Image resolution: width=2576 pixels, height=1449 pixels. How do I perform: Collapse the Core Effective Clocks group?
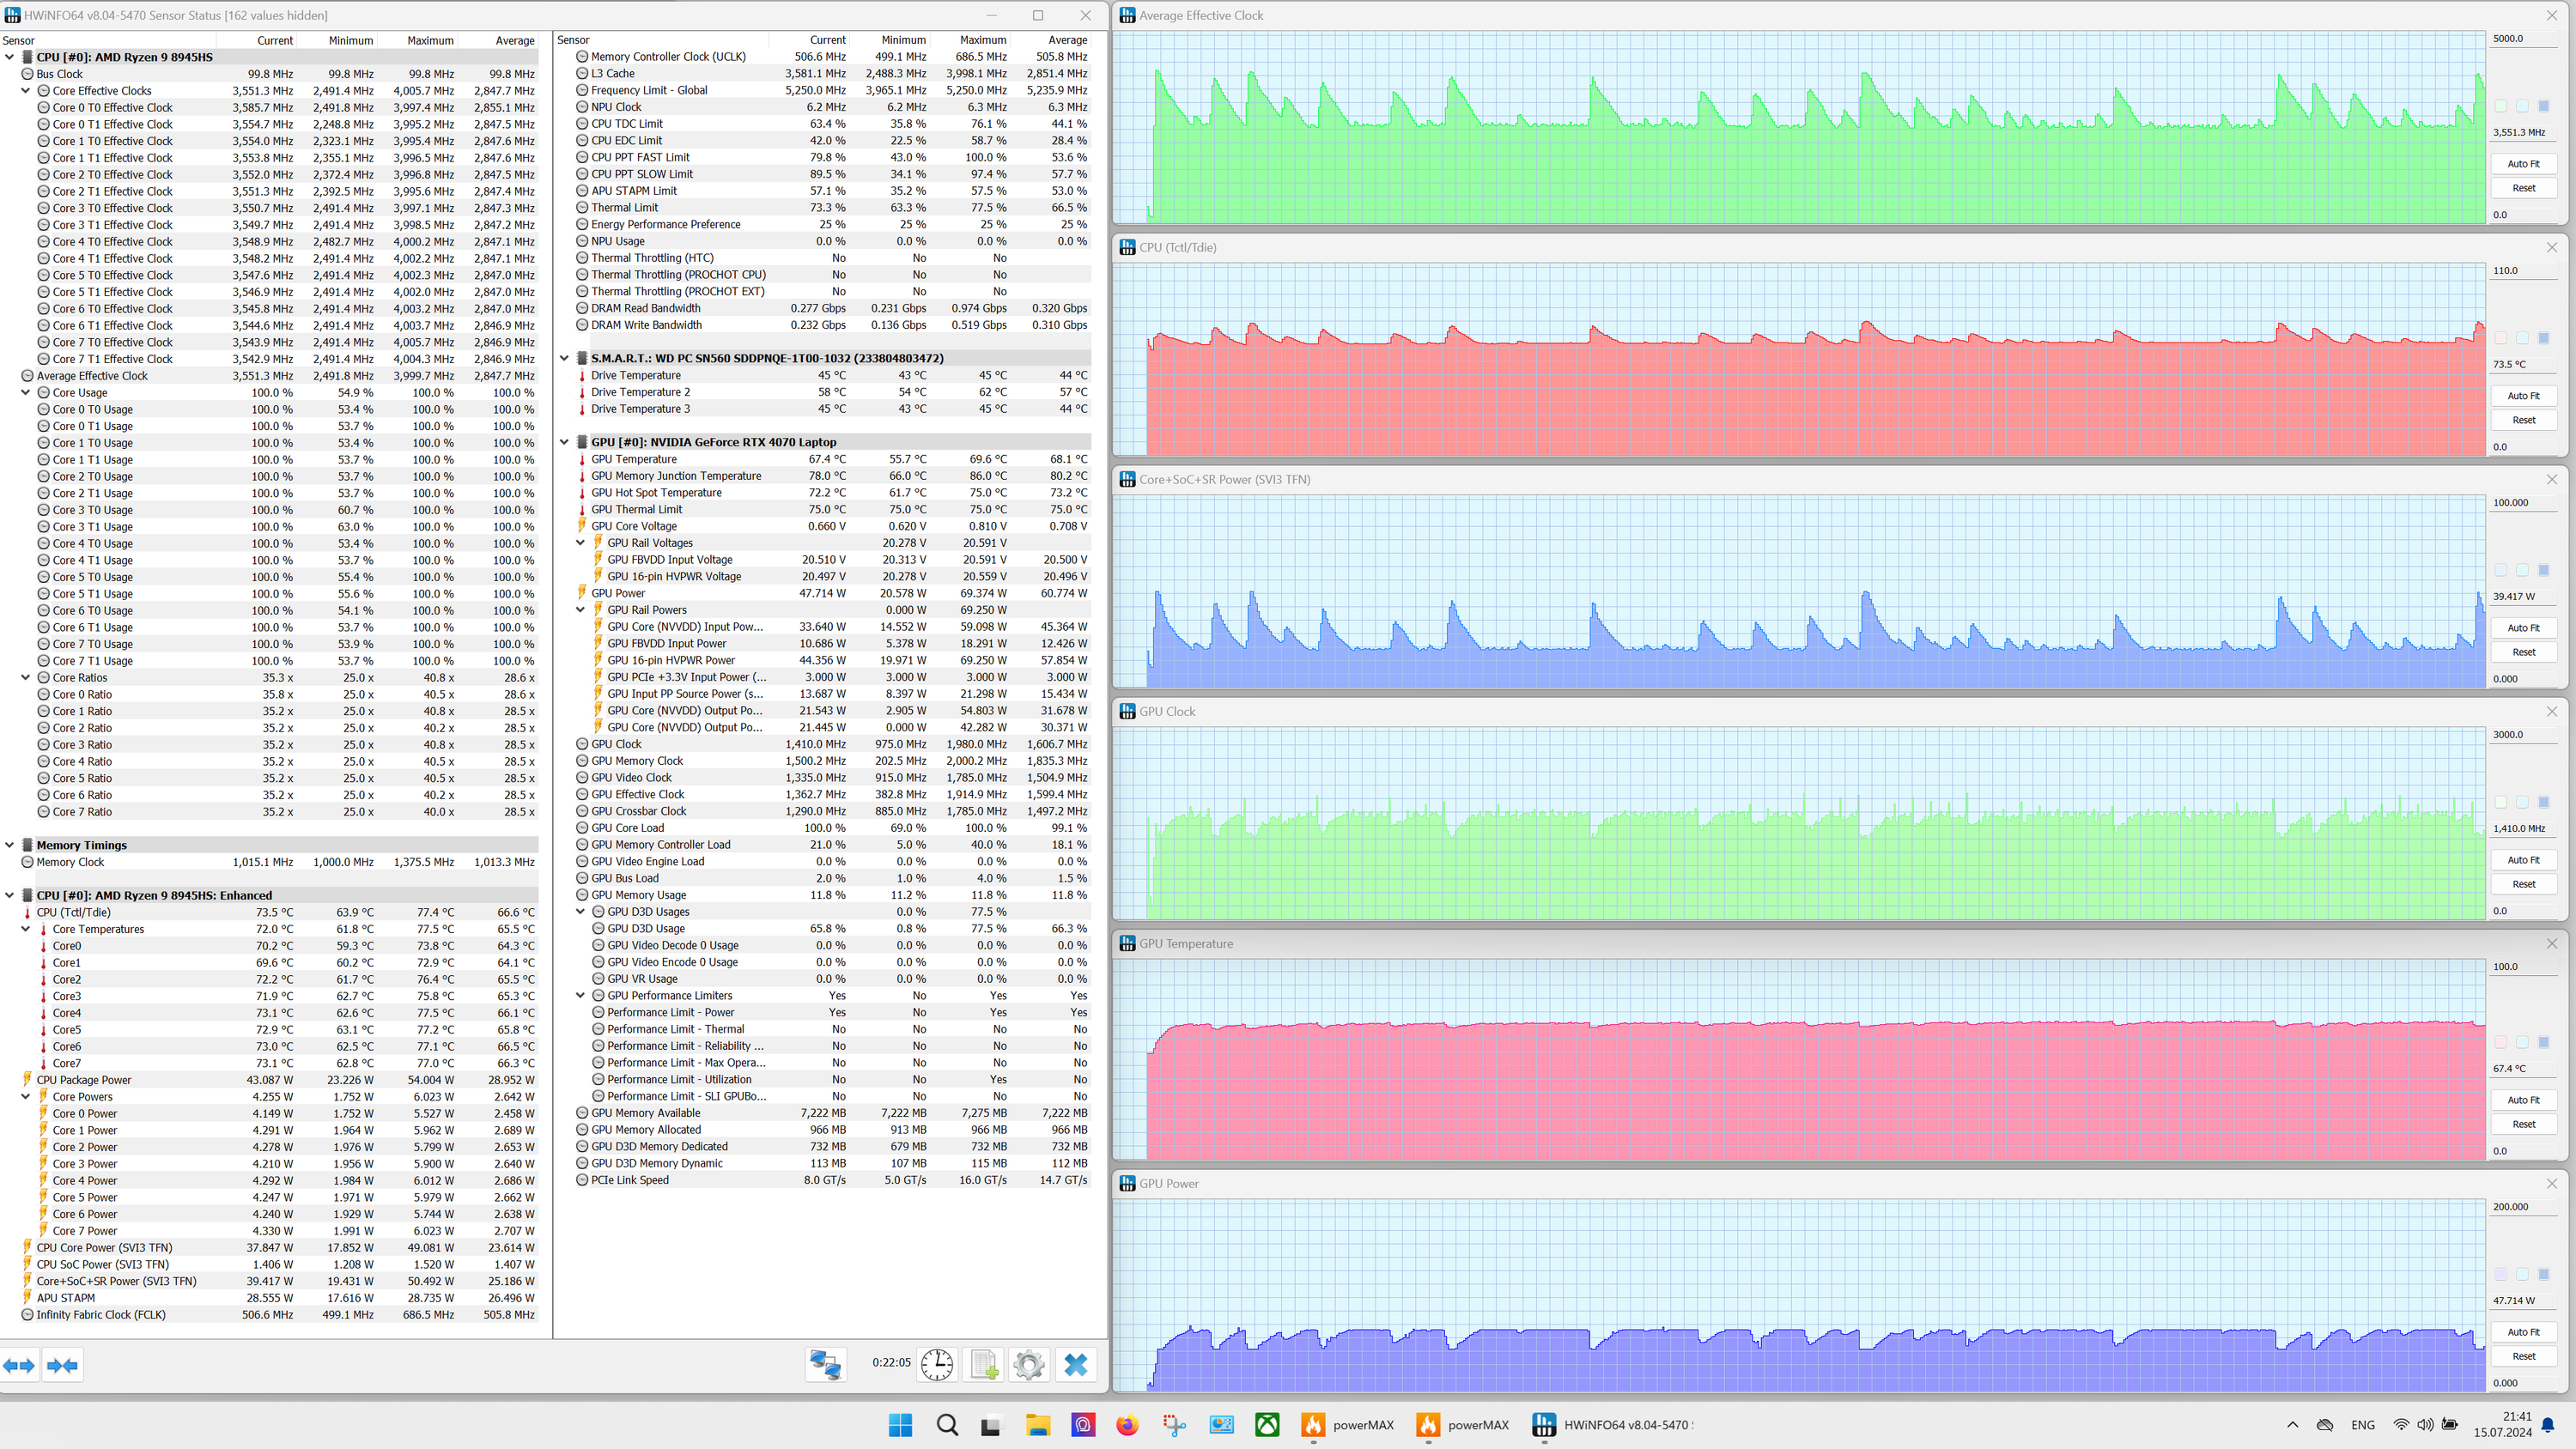(x=26, y=91)
